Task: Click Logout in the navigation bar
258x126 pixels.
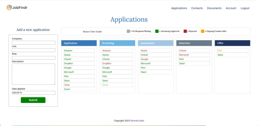Action: [245, 8]
